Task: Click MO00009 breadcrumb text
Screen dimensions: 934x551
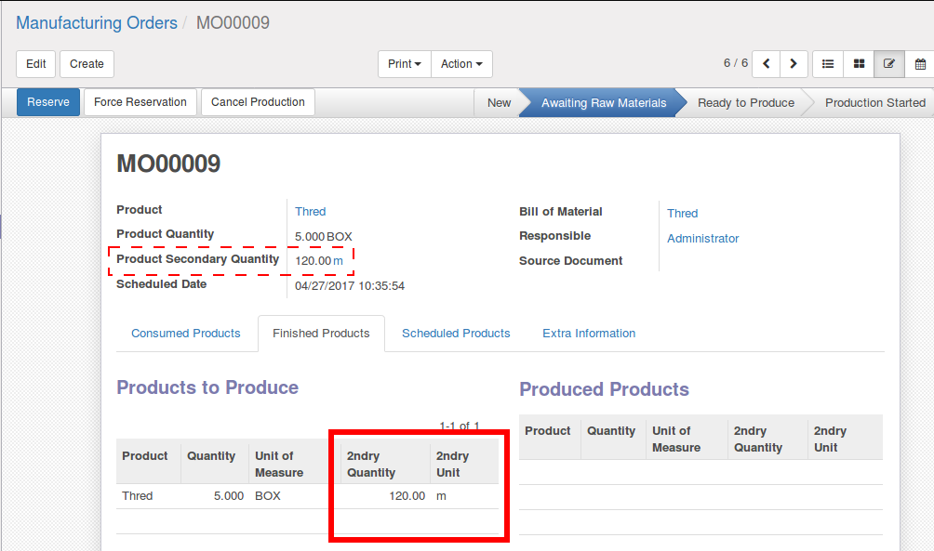Action: pyautogui.click(x=233, y=22)
